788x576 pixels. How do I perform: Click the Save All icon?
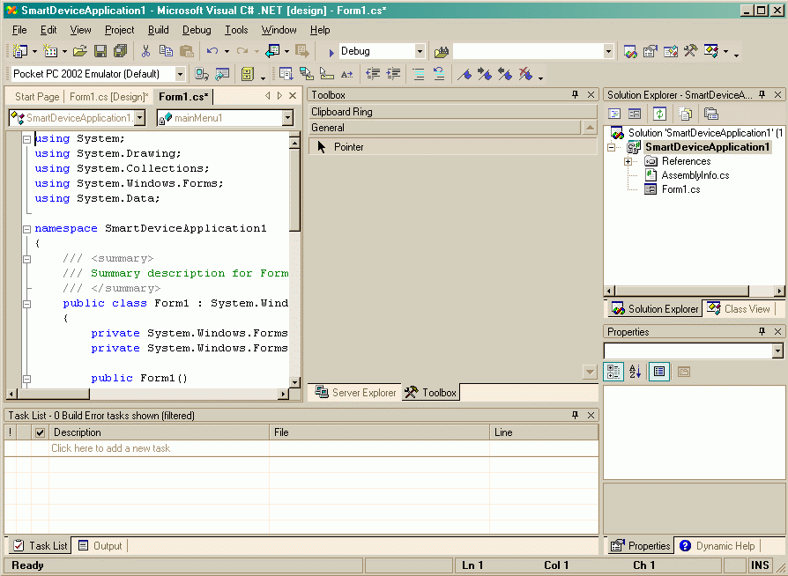click(x=120, y=51)
